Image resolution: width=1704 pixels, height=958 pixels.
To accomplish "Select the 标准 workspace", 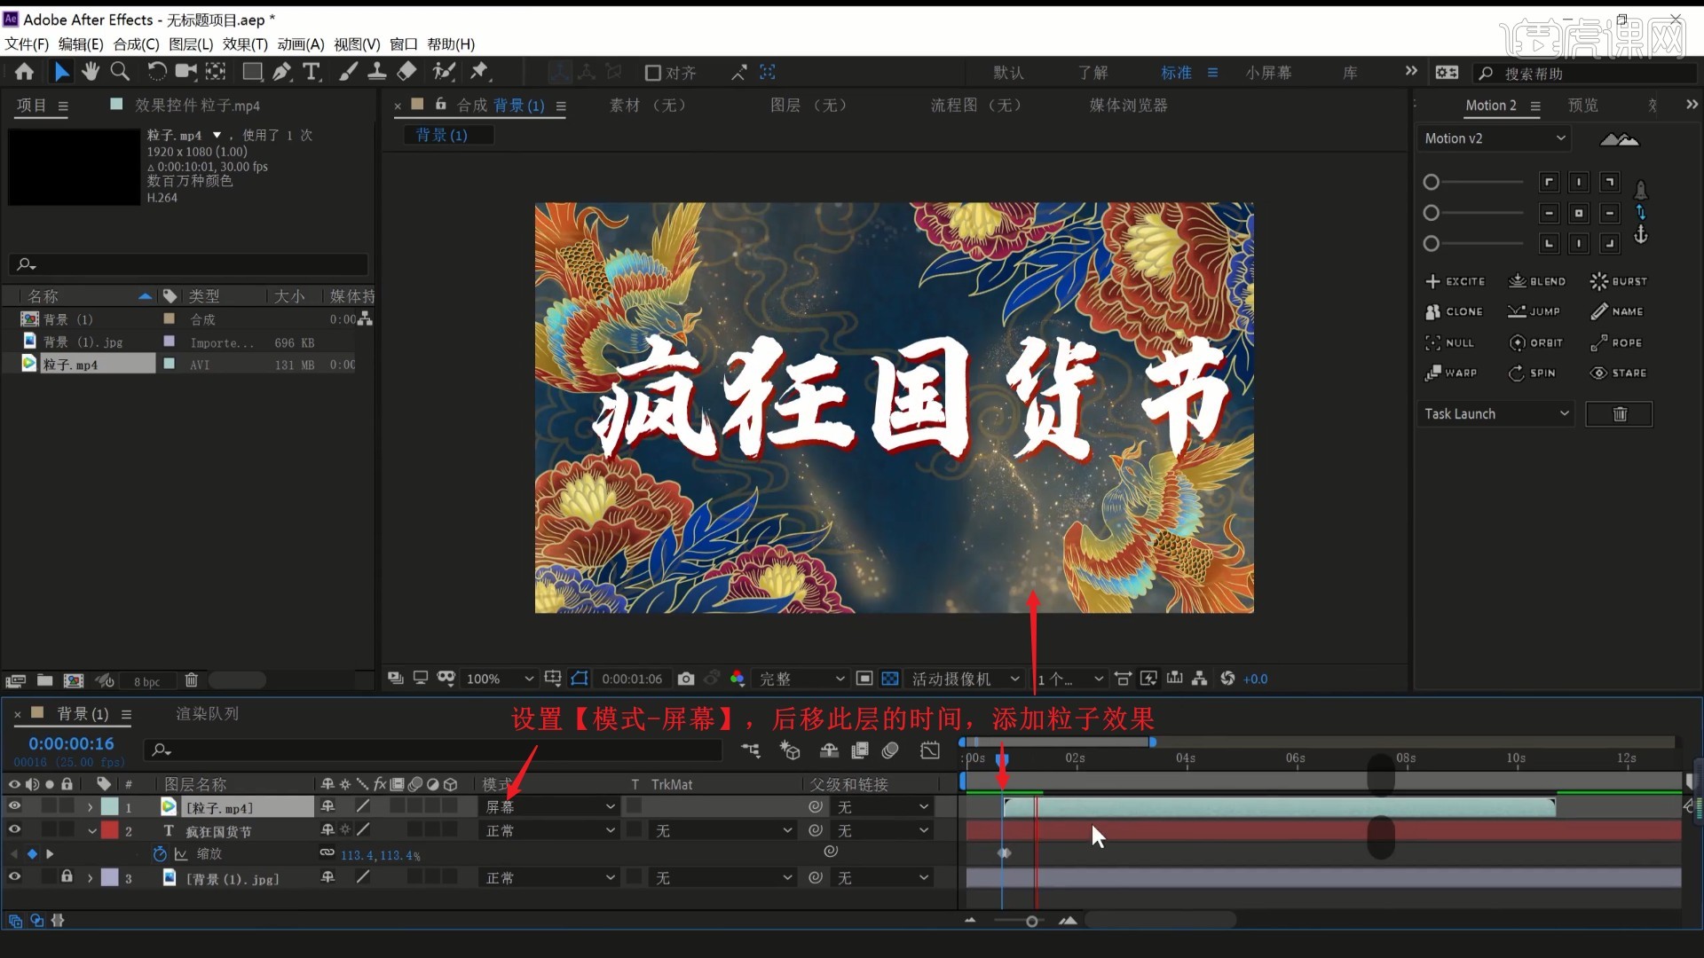I will (1176, 73).
